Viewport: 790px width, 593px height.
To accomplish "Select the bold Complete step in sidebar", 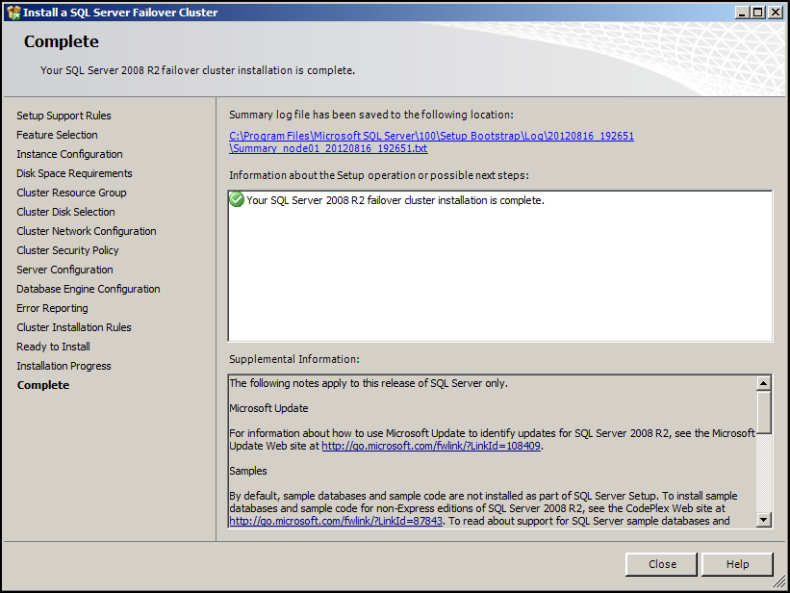I will [x=43, y=385].
